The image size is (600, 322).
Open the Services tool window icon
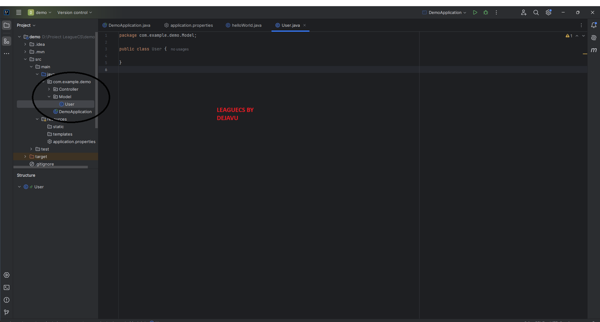coord(7,275)
